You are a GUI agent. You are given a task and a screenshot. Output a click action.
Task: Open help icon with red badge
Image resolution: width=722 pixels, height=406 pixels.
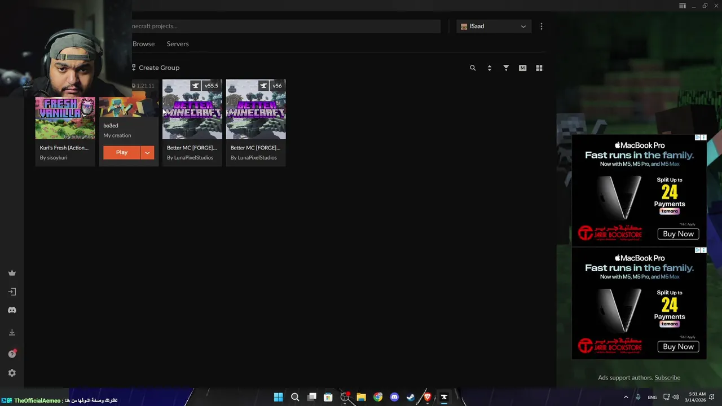tap(12, 354)
